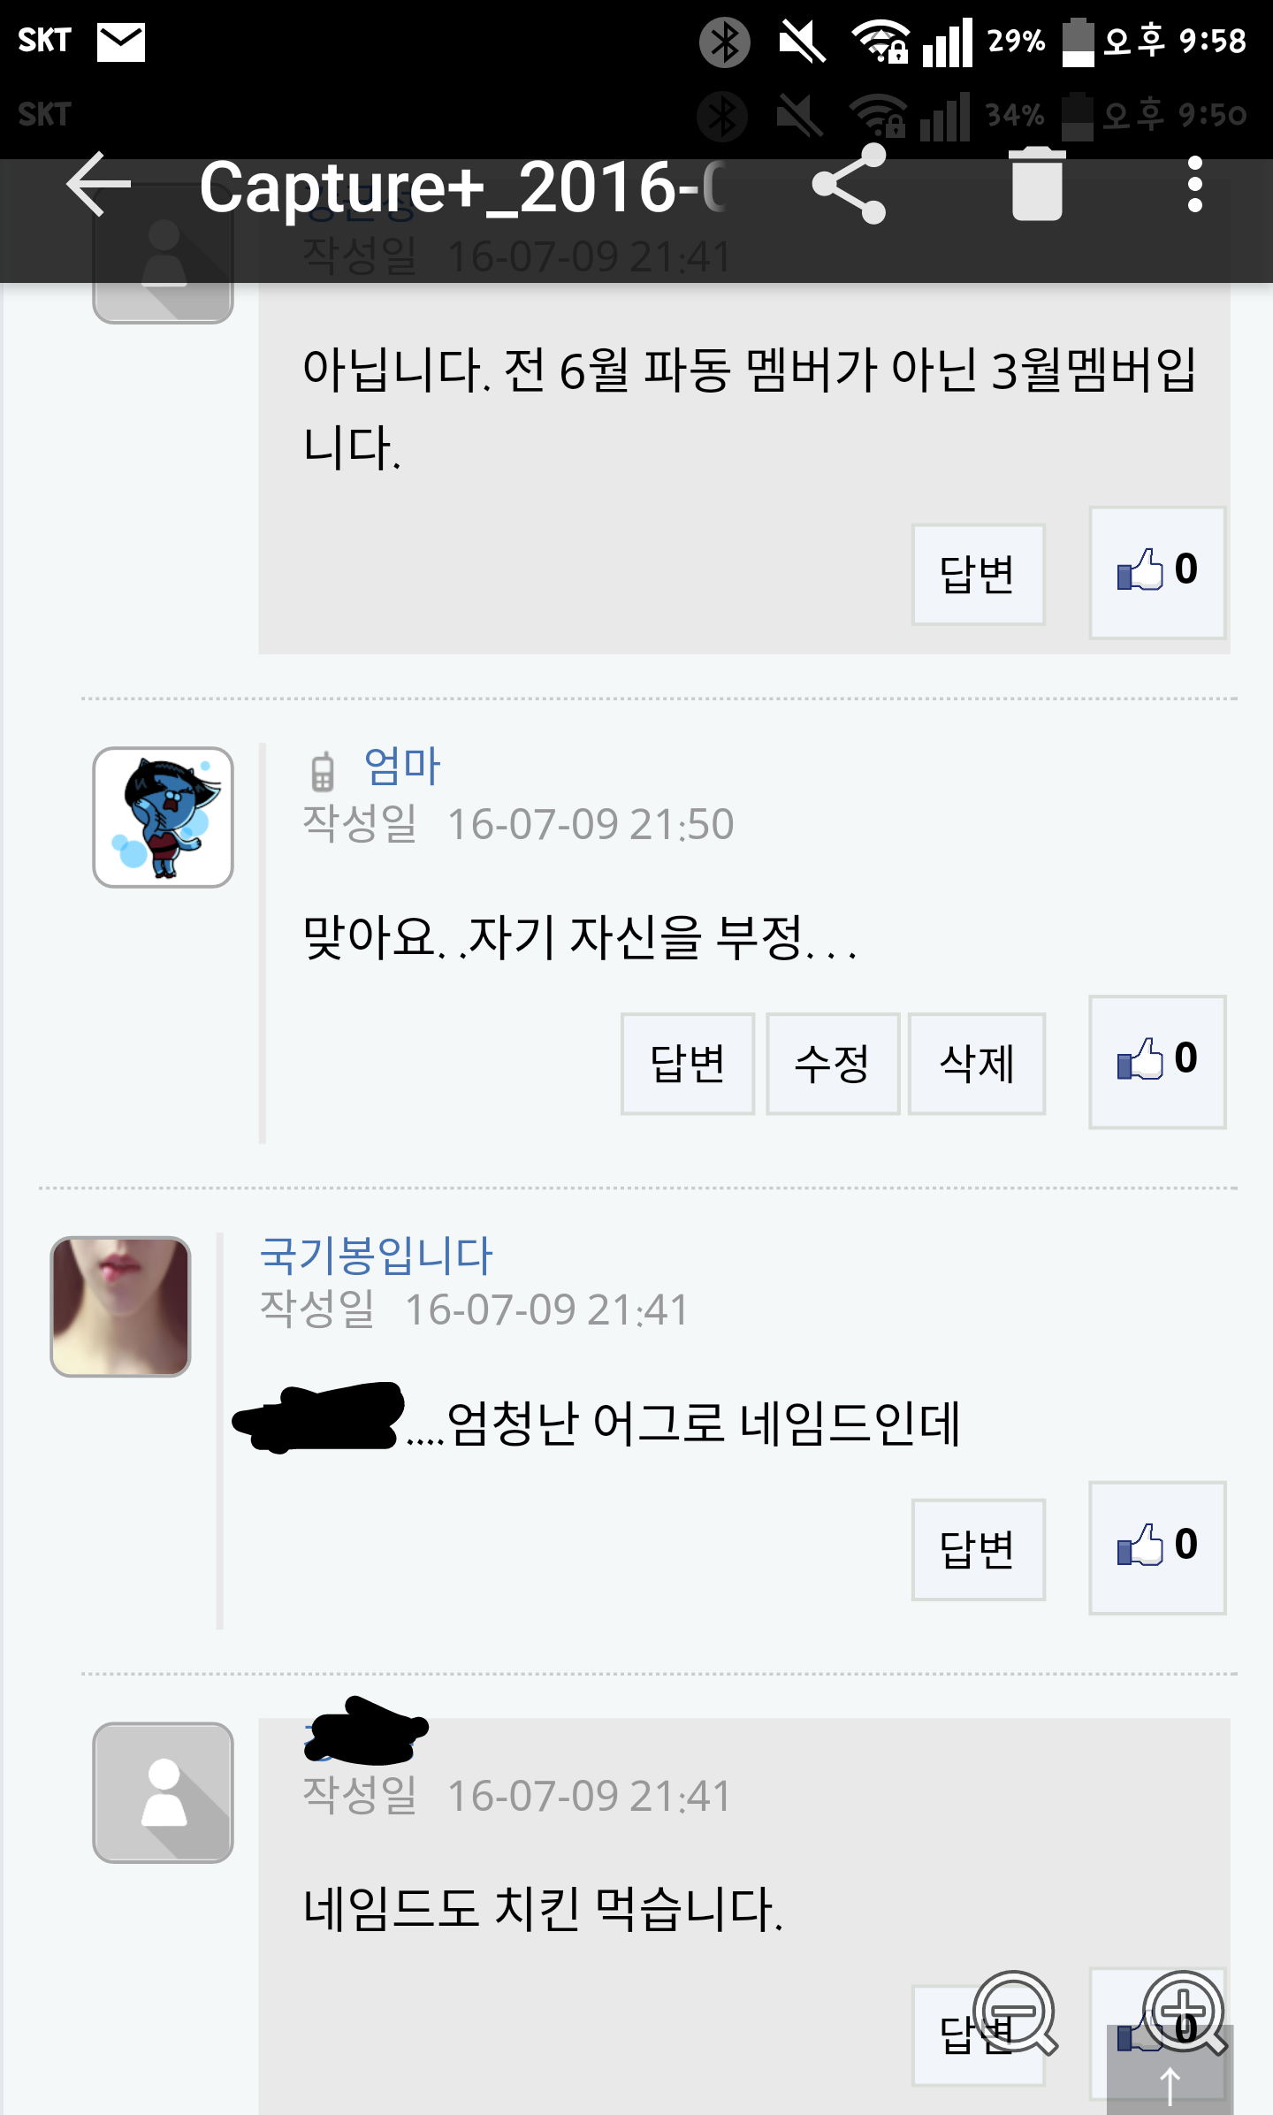Tap 국기봉입니다's profile photo
Image resolution: width=1273 pixels, height=2115 pixels.
(x=121, y=1306)
